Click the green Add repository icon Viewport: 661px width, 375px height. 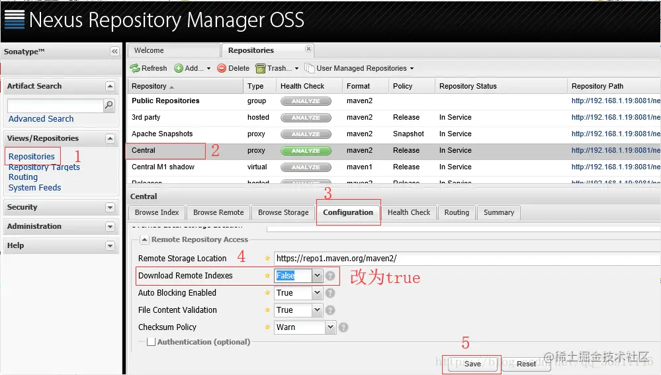(179, 68)
